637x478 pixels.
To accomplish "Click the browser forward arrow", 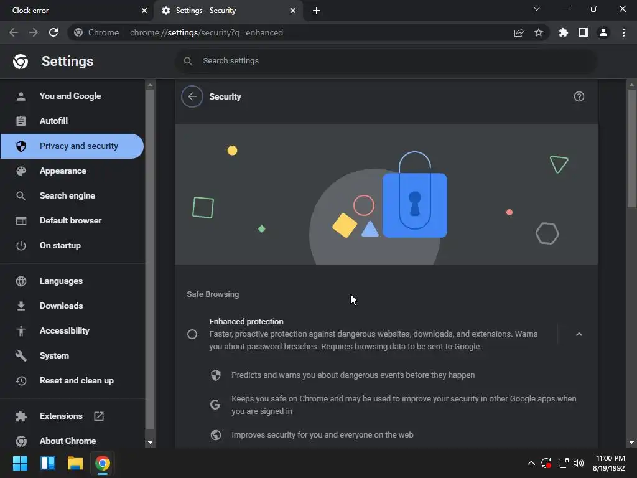I will [x=34, y=32].
